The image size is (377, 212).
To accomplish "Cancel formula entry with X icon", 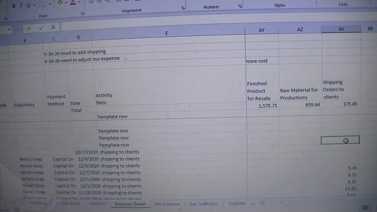I will (29, 29).
